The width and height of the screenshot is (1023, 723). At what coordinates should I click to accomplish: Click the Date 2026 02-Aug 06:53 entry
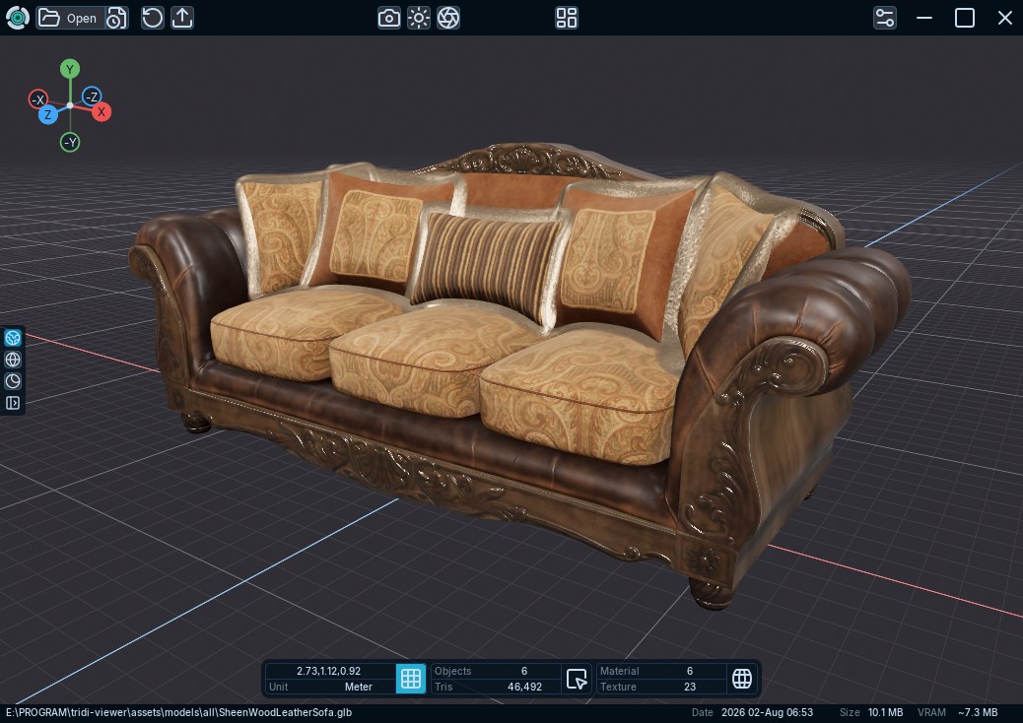752,712
